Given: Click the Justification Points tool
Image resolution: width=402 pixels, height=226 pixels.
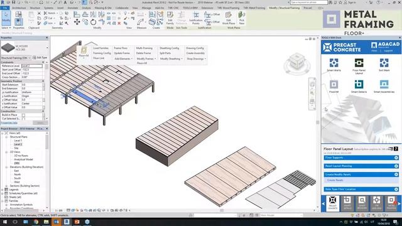Looking at the screenshot, I should pos(196,18).
